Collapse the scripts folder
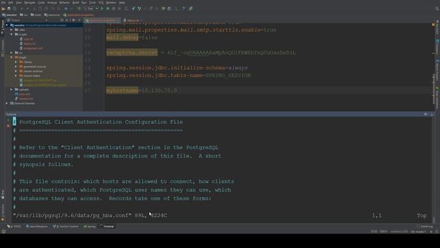440x248 pixels. point(12,34)
